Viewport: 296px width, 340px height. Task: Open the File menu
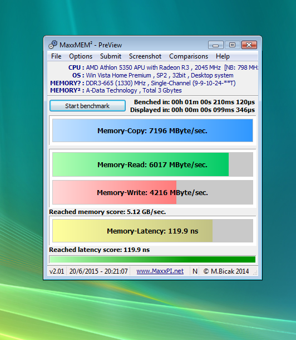tap(56, 56)
